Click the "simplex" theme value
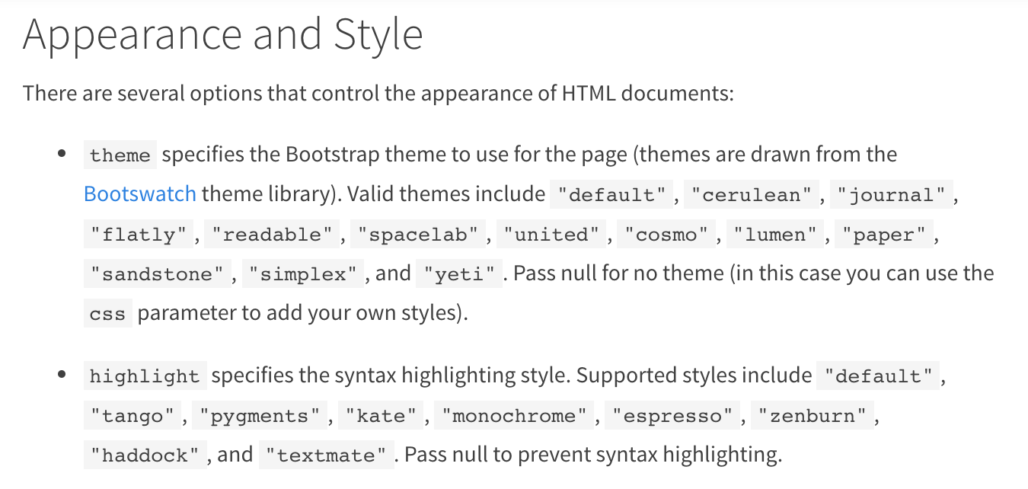The image size is (1028, 489). click(303, 273)
